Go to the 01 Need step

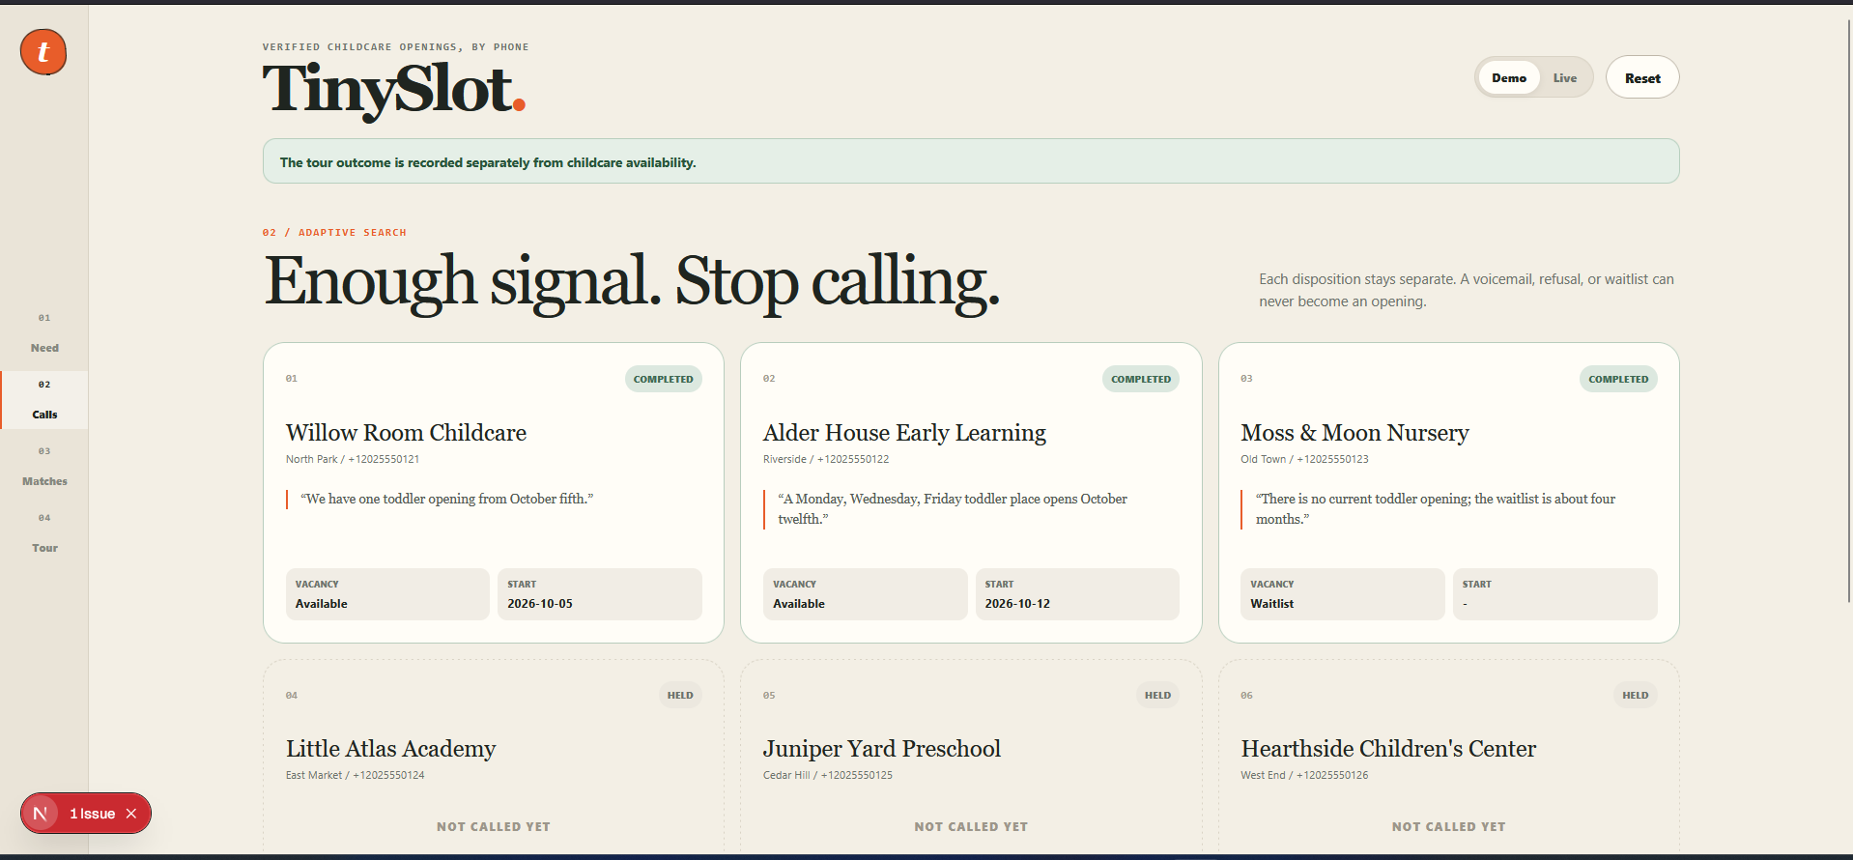click(x=44, y=333)
